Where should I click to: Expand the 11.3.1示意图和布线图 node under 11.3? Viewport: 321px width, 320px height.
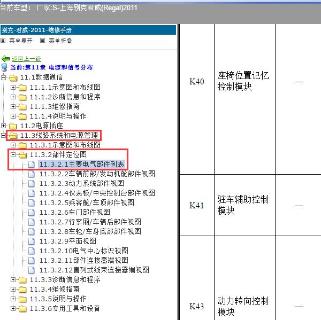coord(13,145)
